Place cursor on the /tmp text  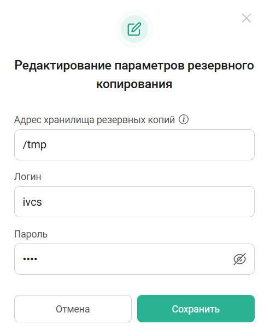[x=34, y=144]
